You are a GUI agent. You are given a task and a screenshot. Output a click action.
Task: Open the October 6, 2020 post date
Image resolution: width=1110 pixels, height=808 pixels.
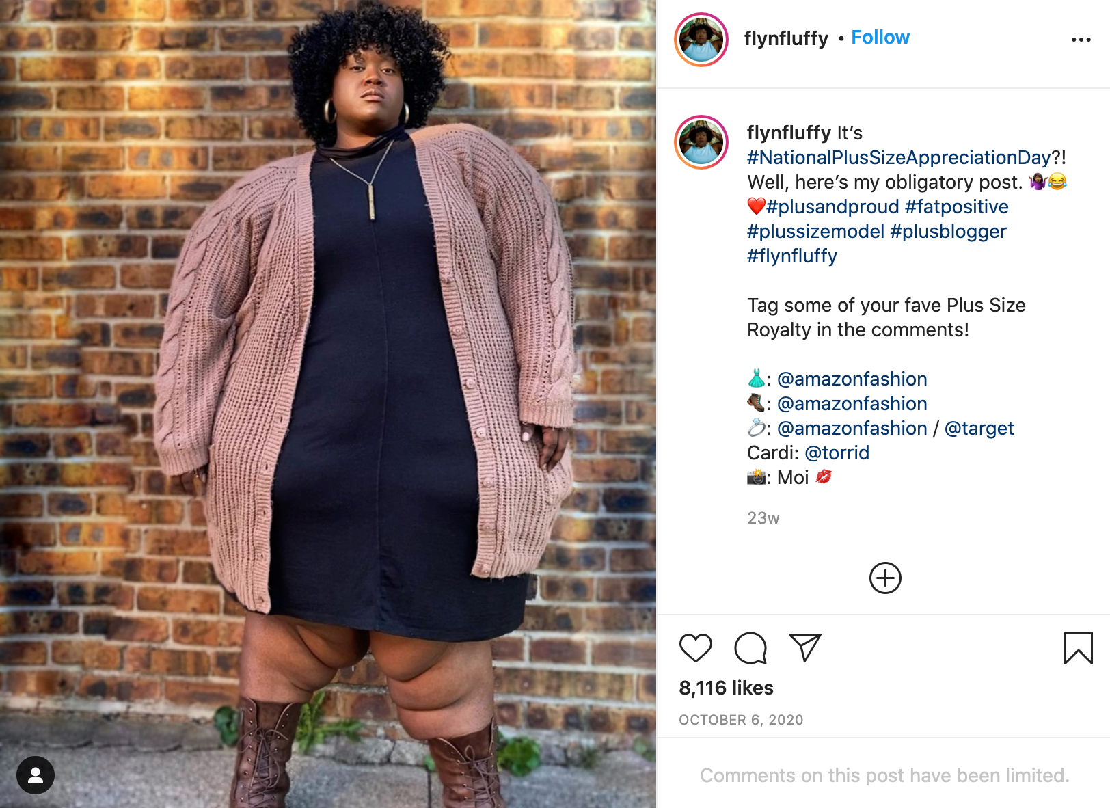coord(741,720)
